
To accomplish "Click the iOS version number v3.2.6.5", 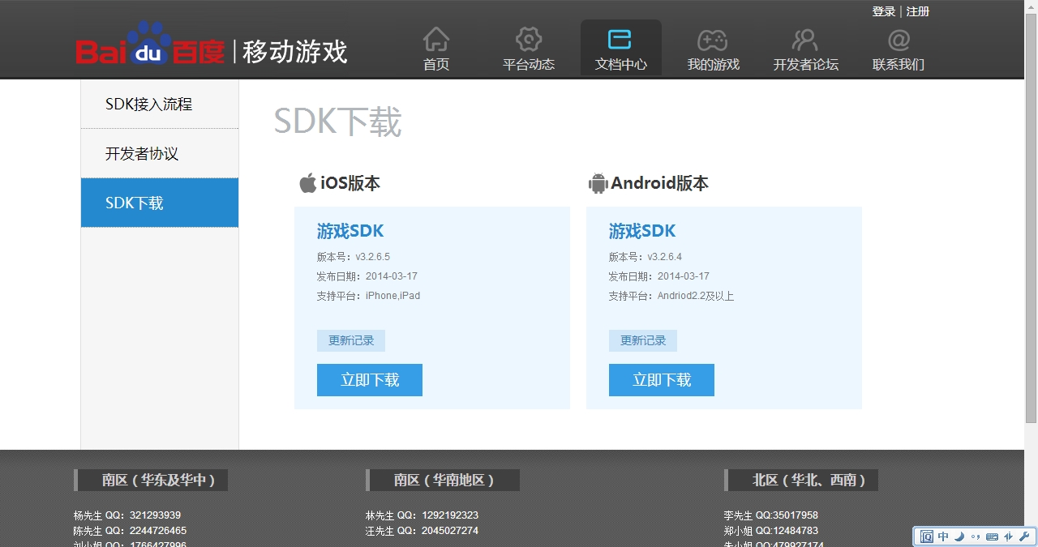I will 373,257.
